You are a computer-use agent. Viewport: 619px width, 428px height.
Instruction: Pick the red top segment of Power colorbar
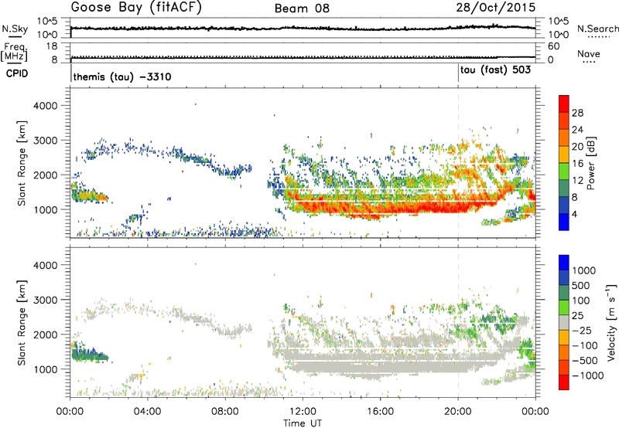[x=564, y=104]
